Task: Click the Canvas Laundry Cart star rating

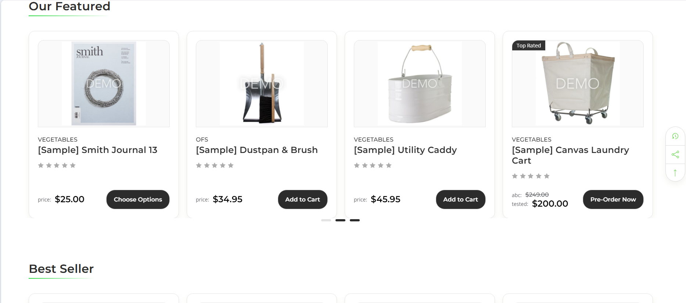Action: pyautogui.click(x=531, y=176)
